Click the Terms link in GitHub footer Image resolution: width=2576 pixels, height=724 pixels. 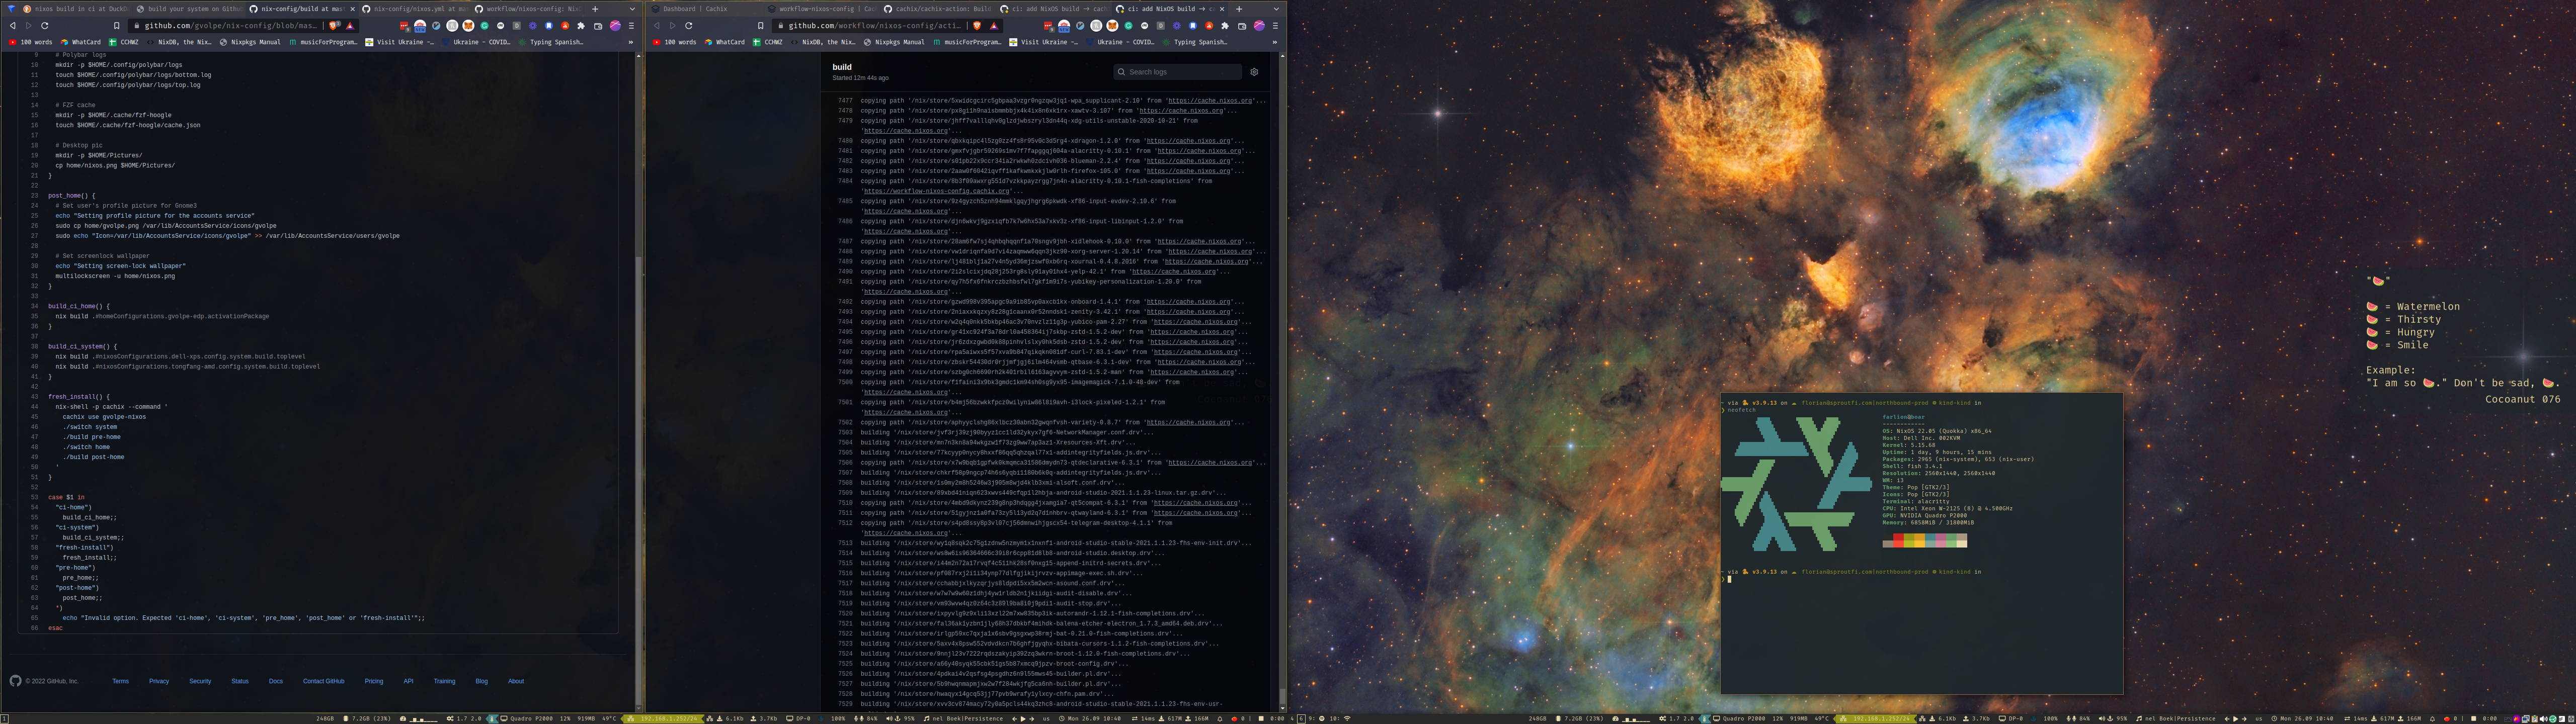[x=120, y=681]
